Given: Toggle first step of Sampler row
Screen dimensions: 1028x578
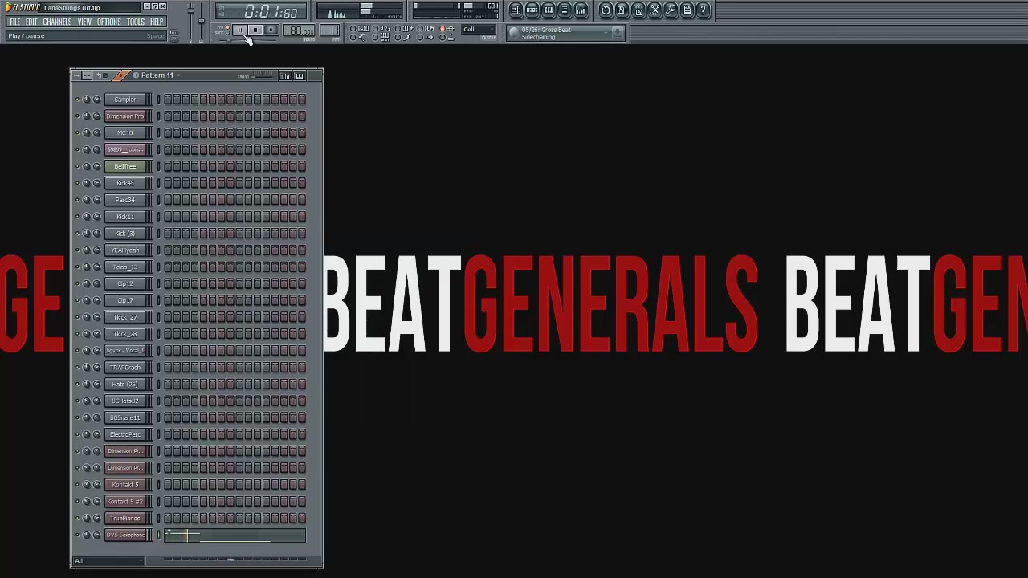Looking at the screenshot, I should point(168,100).
